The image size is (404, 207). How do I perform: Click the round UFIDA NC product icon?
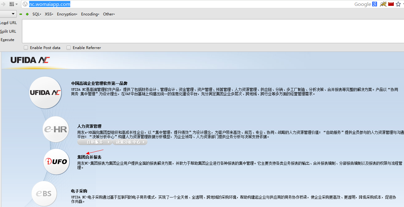point(45,93)
